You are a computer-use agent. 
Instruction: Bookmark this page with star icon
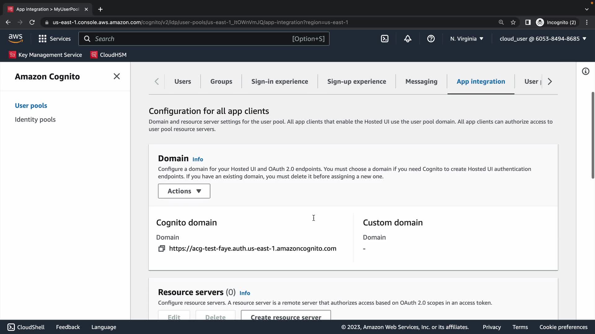(x=513, y=22)
